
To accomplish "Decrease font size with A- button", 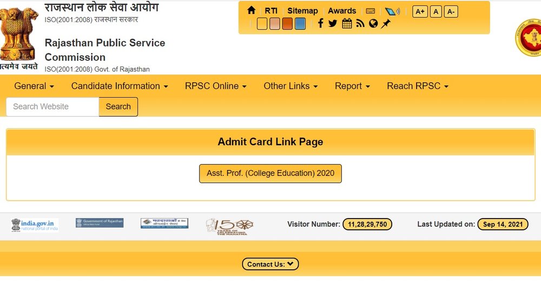I will [451, 12].
